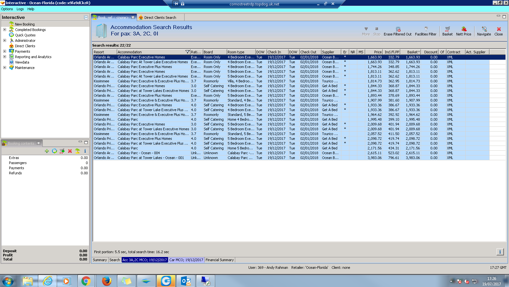Screen dimensions: 509x287
Task: Click the palm tree icon in Booking contents toolbar
Action: [77, 151]
